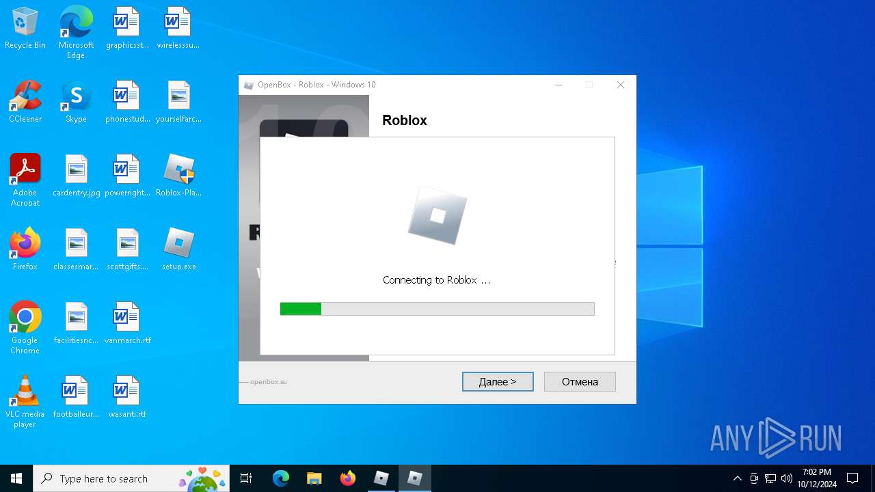875x492 pixels.
Task: Click the Roblox logo in the loading dialog
Action: tap(437, 215)
